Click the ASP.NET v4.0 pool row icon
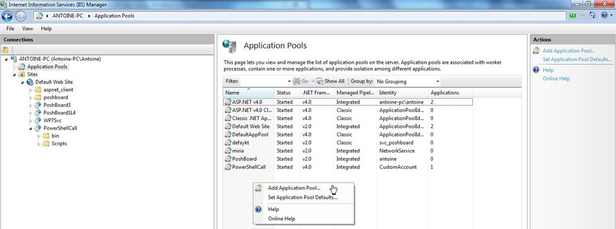This screenshot has width=616, height=229. (228, 102)
